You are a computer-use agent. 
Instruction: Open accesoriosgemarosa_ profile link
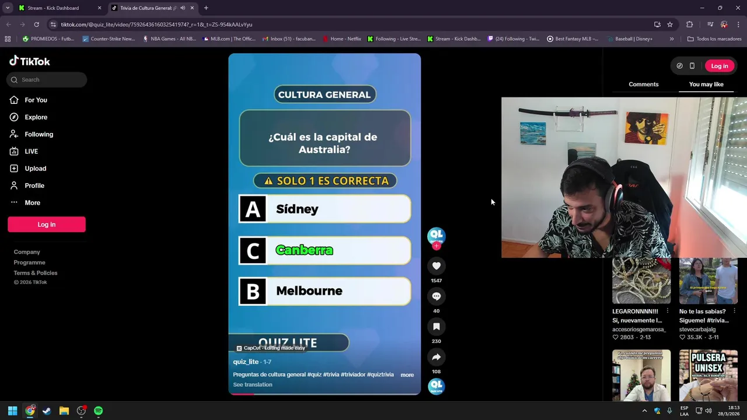pos(639,329)
